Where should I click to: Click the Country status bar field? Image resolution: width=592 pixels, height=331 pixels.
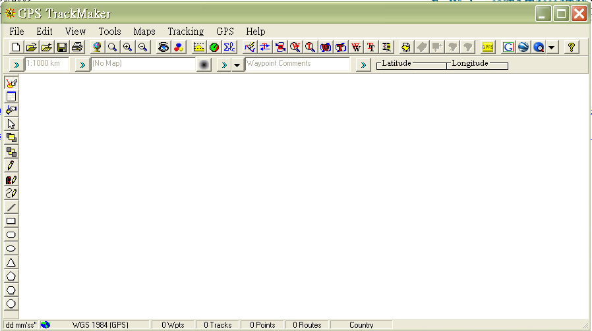point(361,325)
